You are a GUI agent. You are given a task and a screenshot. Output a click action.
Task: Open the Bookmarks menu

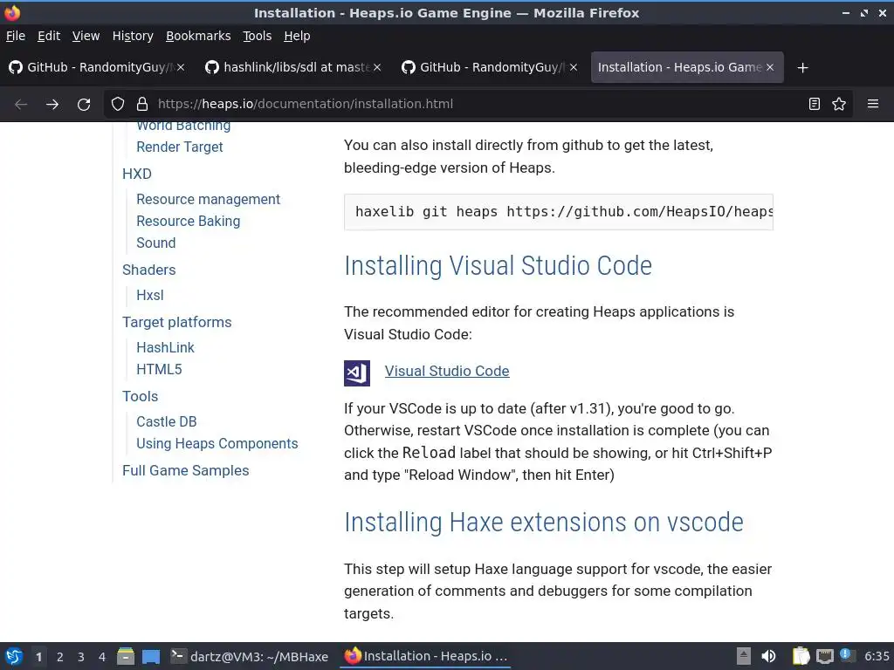point(198,36)
